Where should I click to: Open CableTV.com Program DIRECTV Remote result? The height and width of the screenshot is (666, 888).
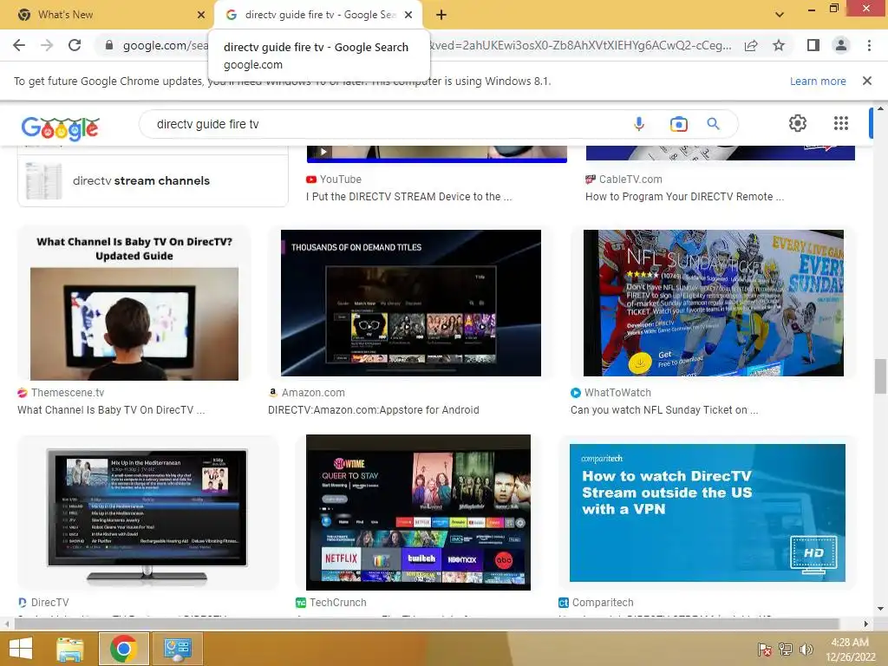pyautogui.click(x=685, y=197)
